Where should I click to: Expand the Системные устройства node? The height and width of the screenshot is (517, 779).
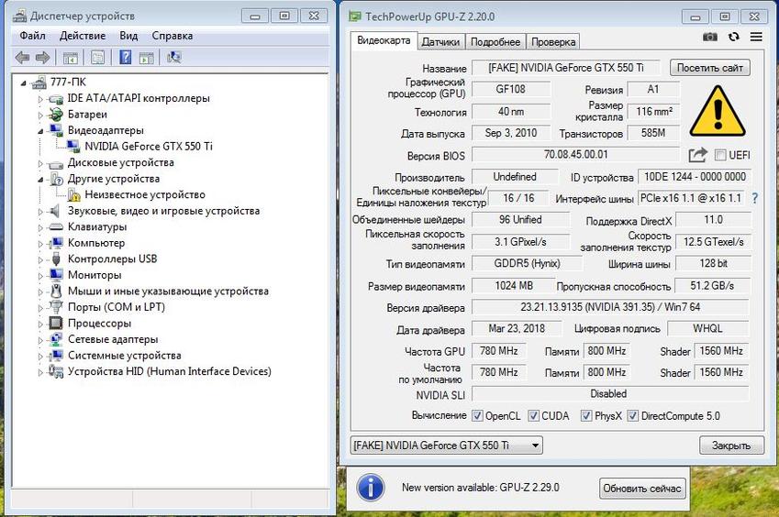[40, 356]
